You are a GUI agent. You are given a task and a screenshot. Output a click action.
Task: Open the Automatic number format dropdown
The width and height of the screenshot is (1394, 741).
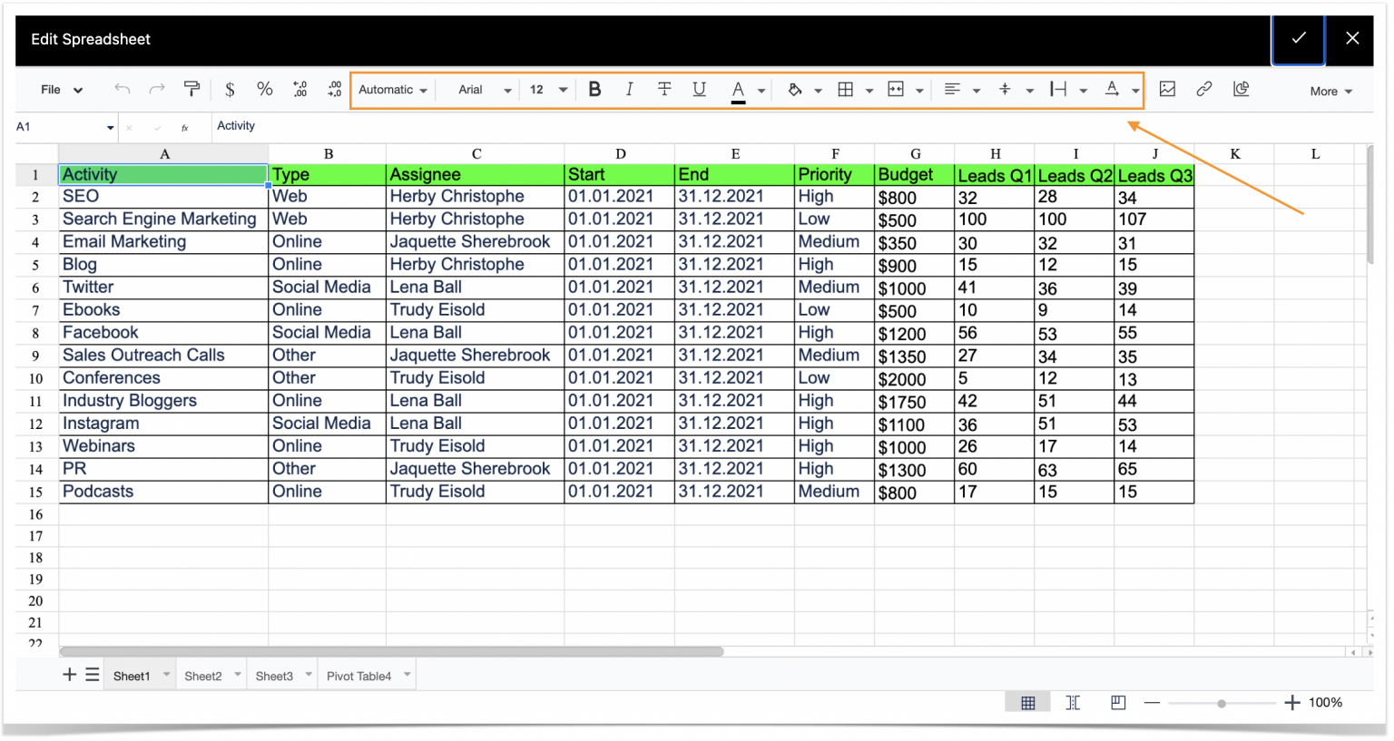(x=392, y=90)
